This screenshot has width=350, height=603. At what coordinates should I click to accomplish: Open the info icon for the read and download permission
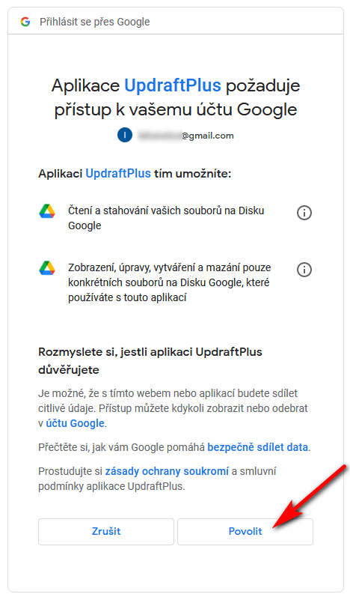[304, 212]
